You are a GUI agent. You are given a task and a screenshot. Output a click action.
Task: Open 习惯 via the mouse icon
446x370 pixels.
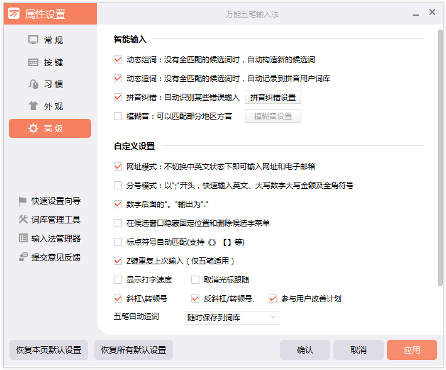pyautogui.click(x=34, y=84)
